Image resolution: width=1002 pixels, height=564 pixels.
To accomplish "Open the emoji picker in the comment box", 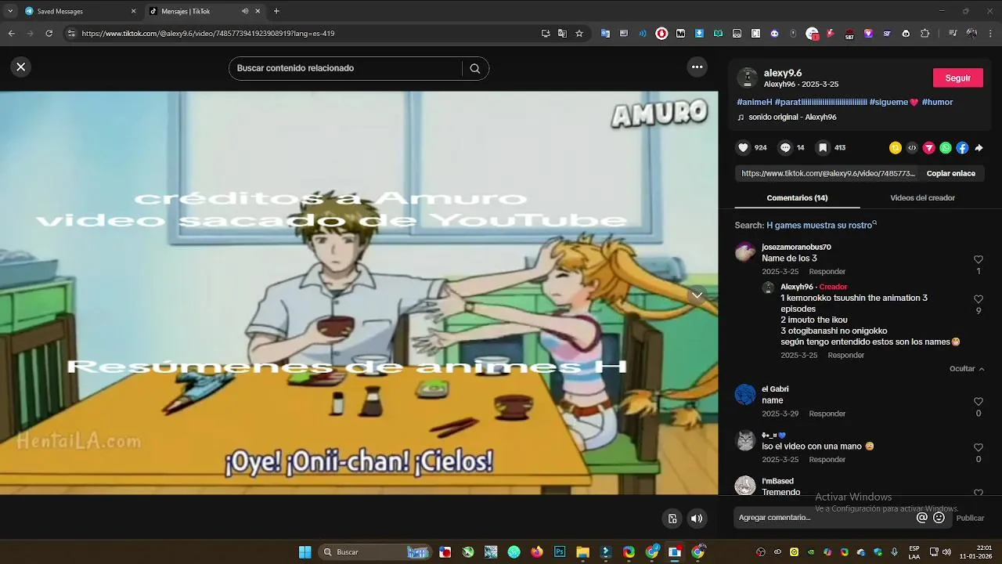I will click(x=939, y=518).
